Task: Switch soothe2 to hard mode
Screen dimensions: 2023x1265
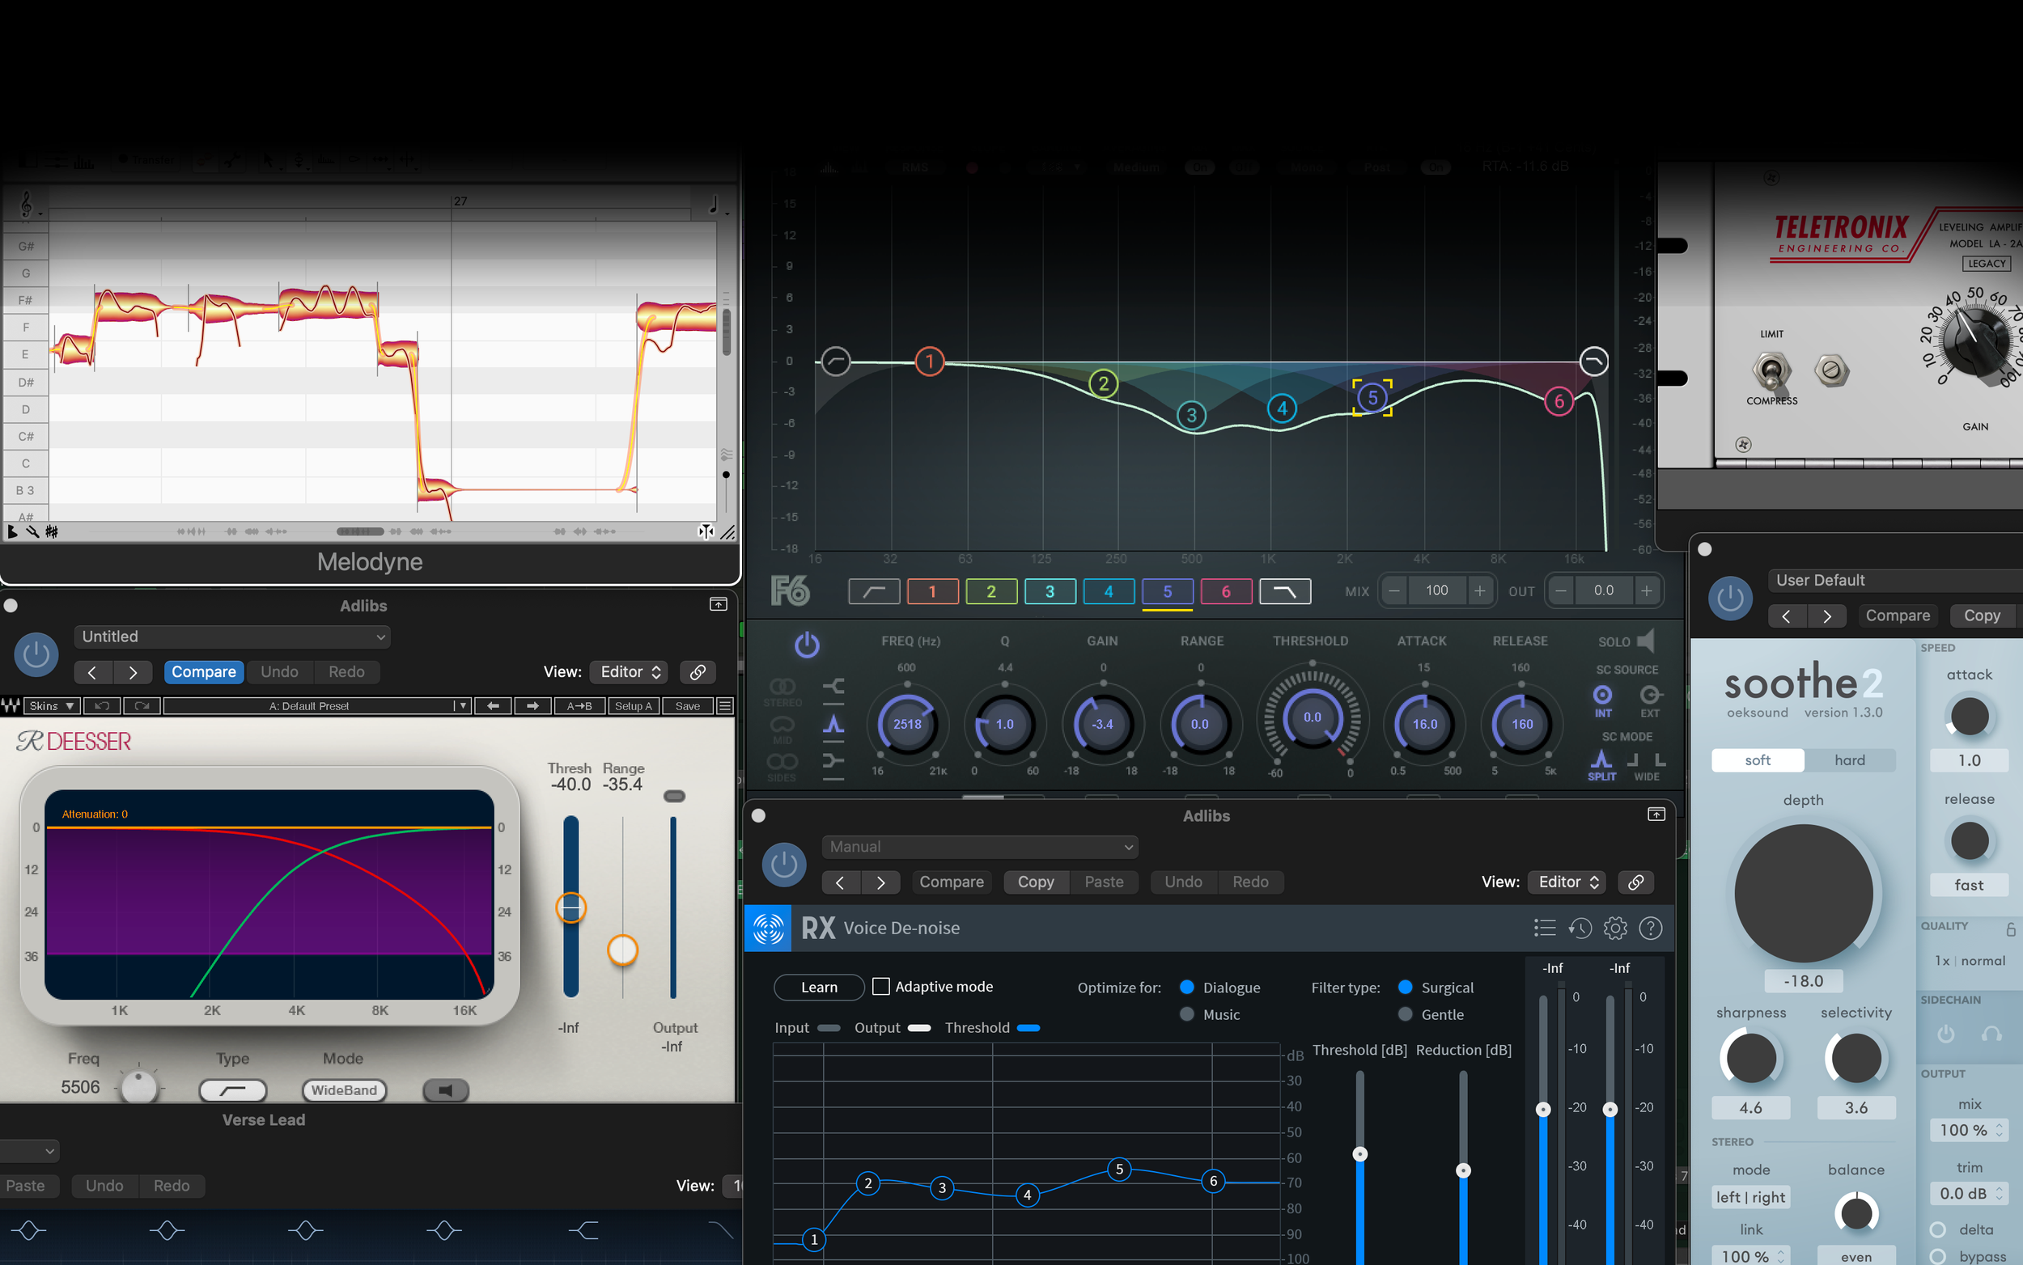Action: tap(1849, 759)
